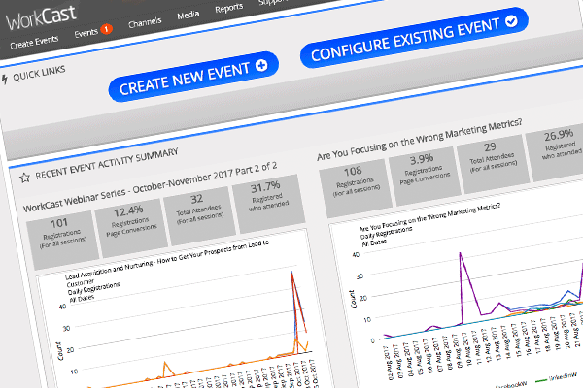Open WorkCast Webinar Series October-November 2017 title

(x=151, y=187)
